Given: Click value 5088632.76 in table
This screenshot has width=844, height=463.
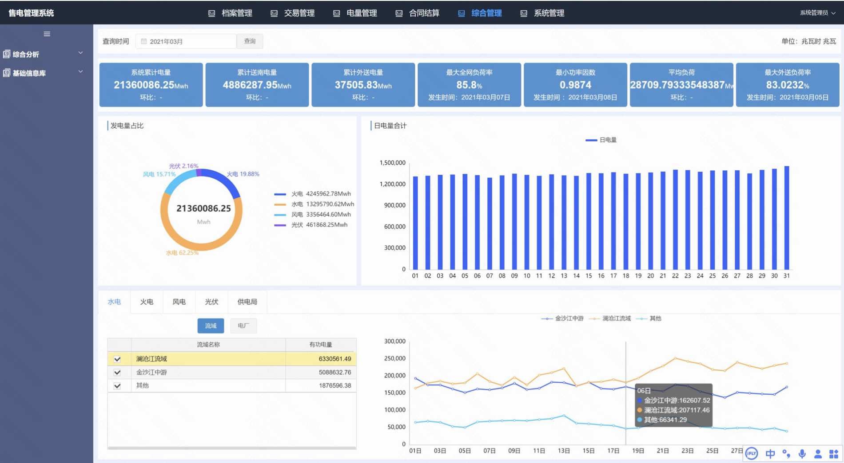Looking at the screenshot, I should pyautogui.click(x=334, y=373).
